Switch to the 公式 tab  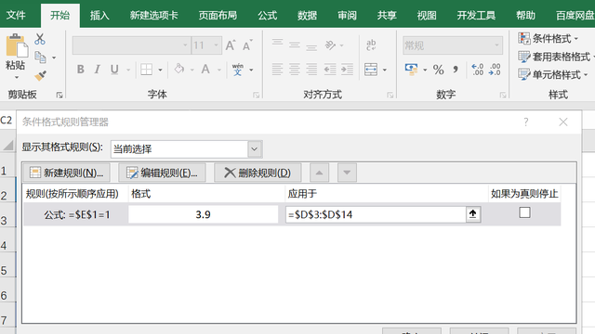(x=267, y=15)
